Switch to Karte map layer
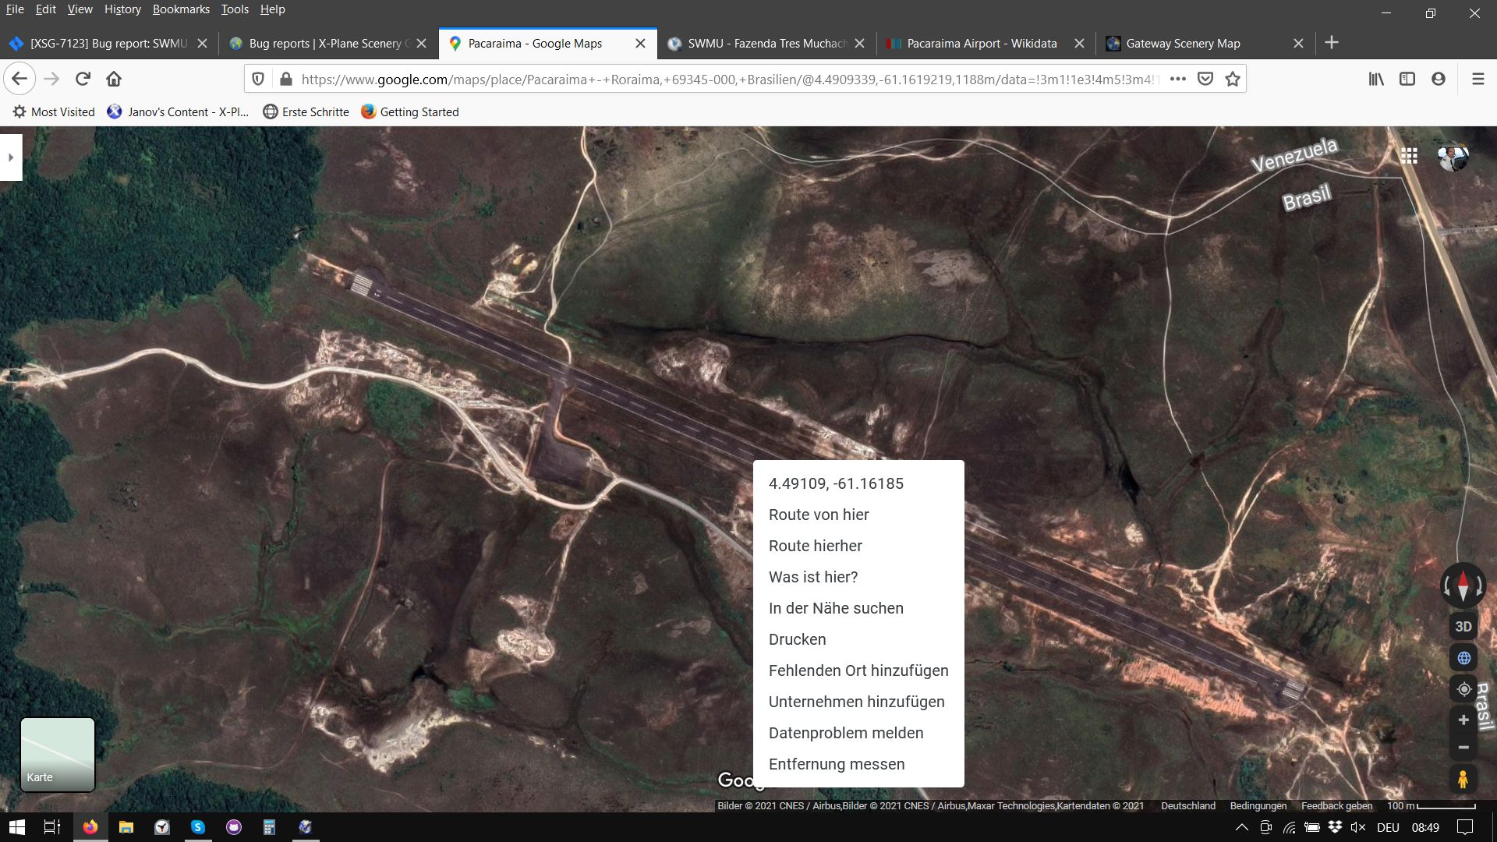 (x=58, y=755)
